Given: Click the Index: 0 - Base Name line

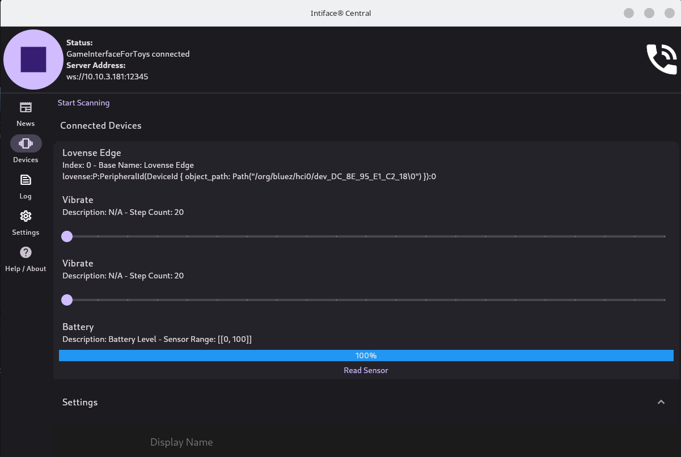Looking at the screenshot, I should point(128,165).
